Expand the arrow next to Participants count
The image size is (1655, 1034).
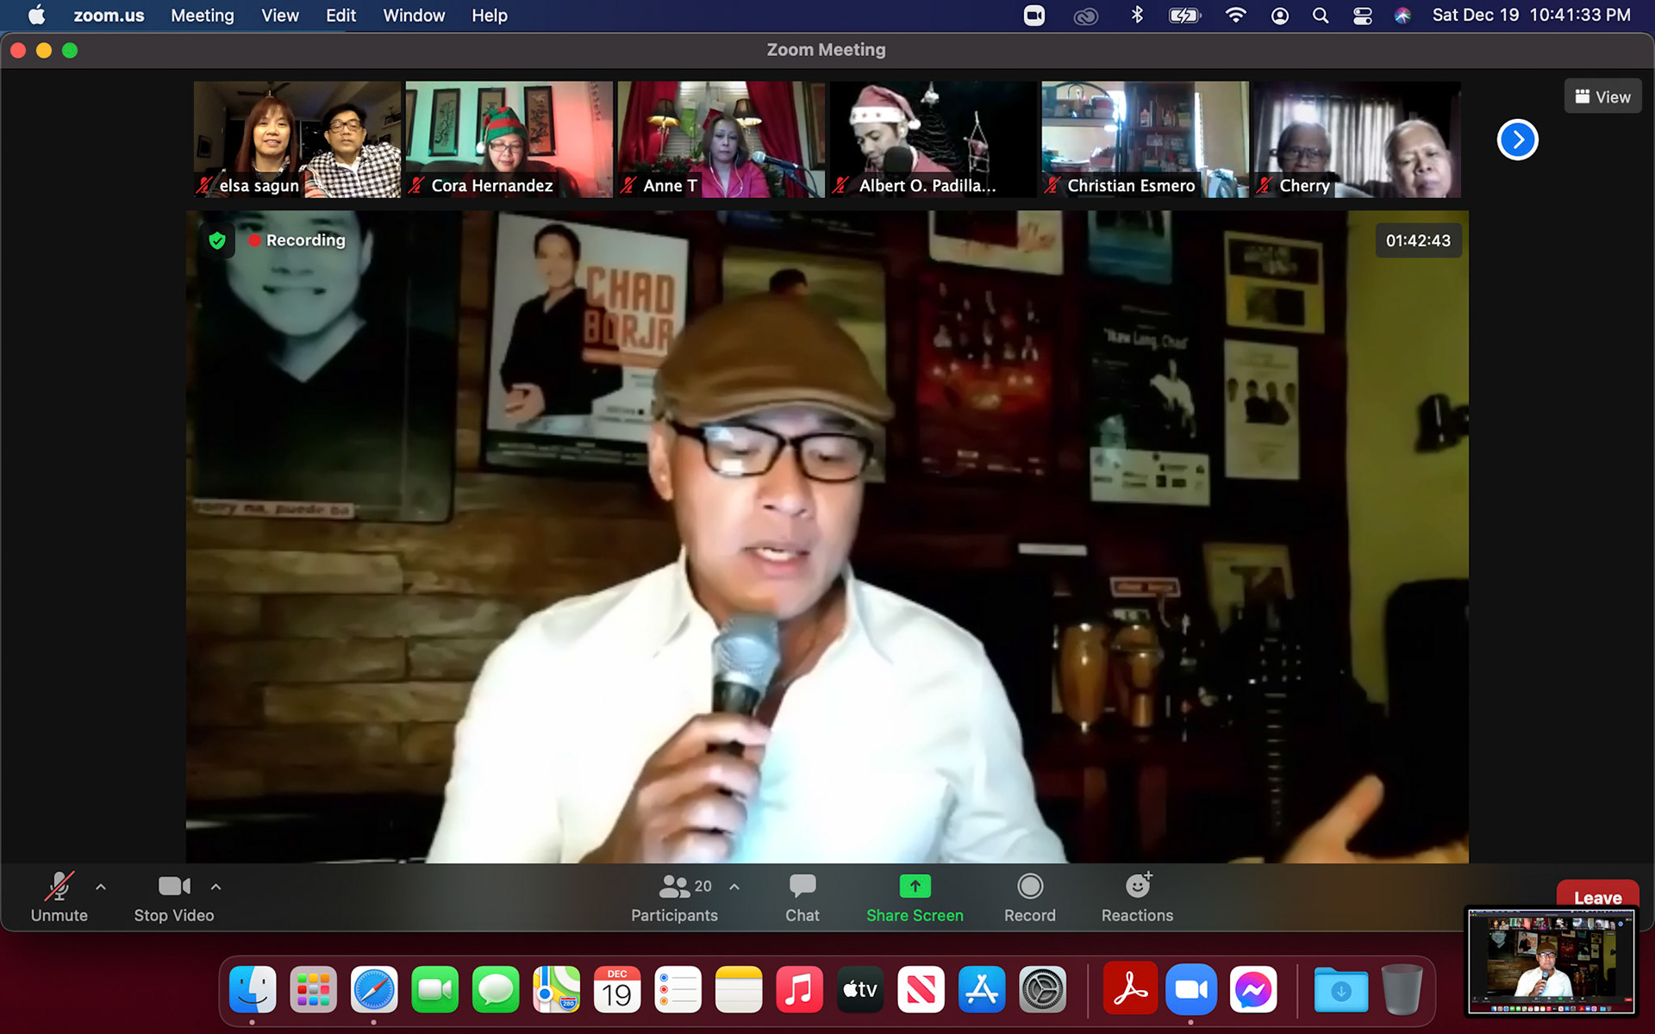pos(734,886)
